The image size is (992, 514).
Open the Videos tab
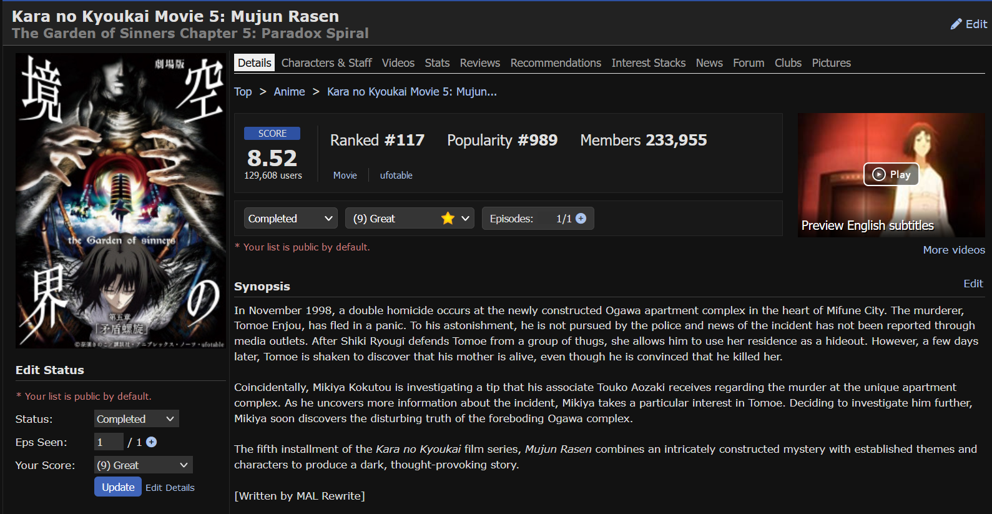coord(398,63)
